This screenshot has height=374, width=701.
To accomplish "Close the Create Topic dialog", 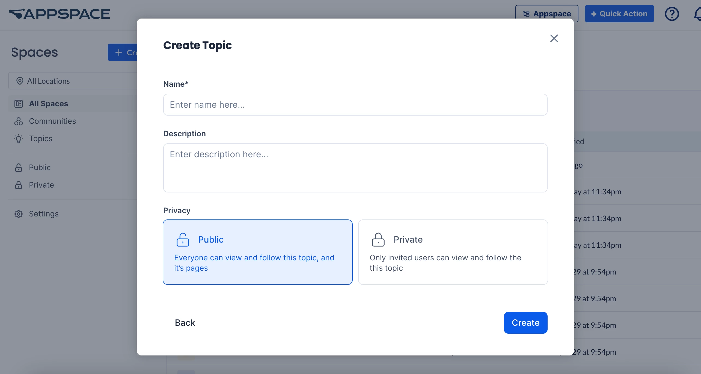I will click(x=554, y=38).
